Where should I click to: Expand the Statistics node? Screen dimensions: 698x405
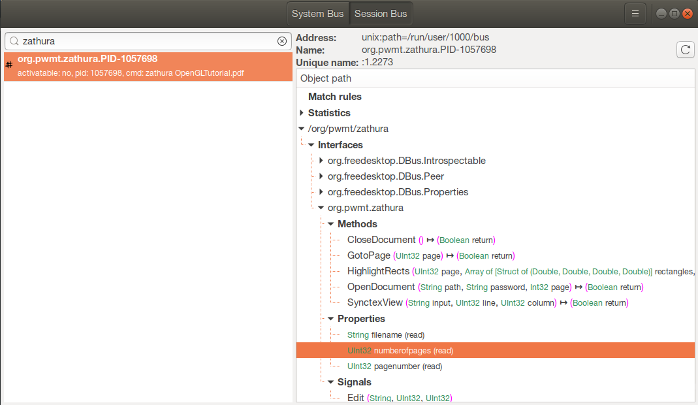point(302,113)
